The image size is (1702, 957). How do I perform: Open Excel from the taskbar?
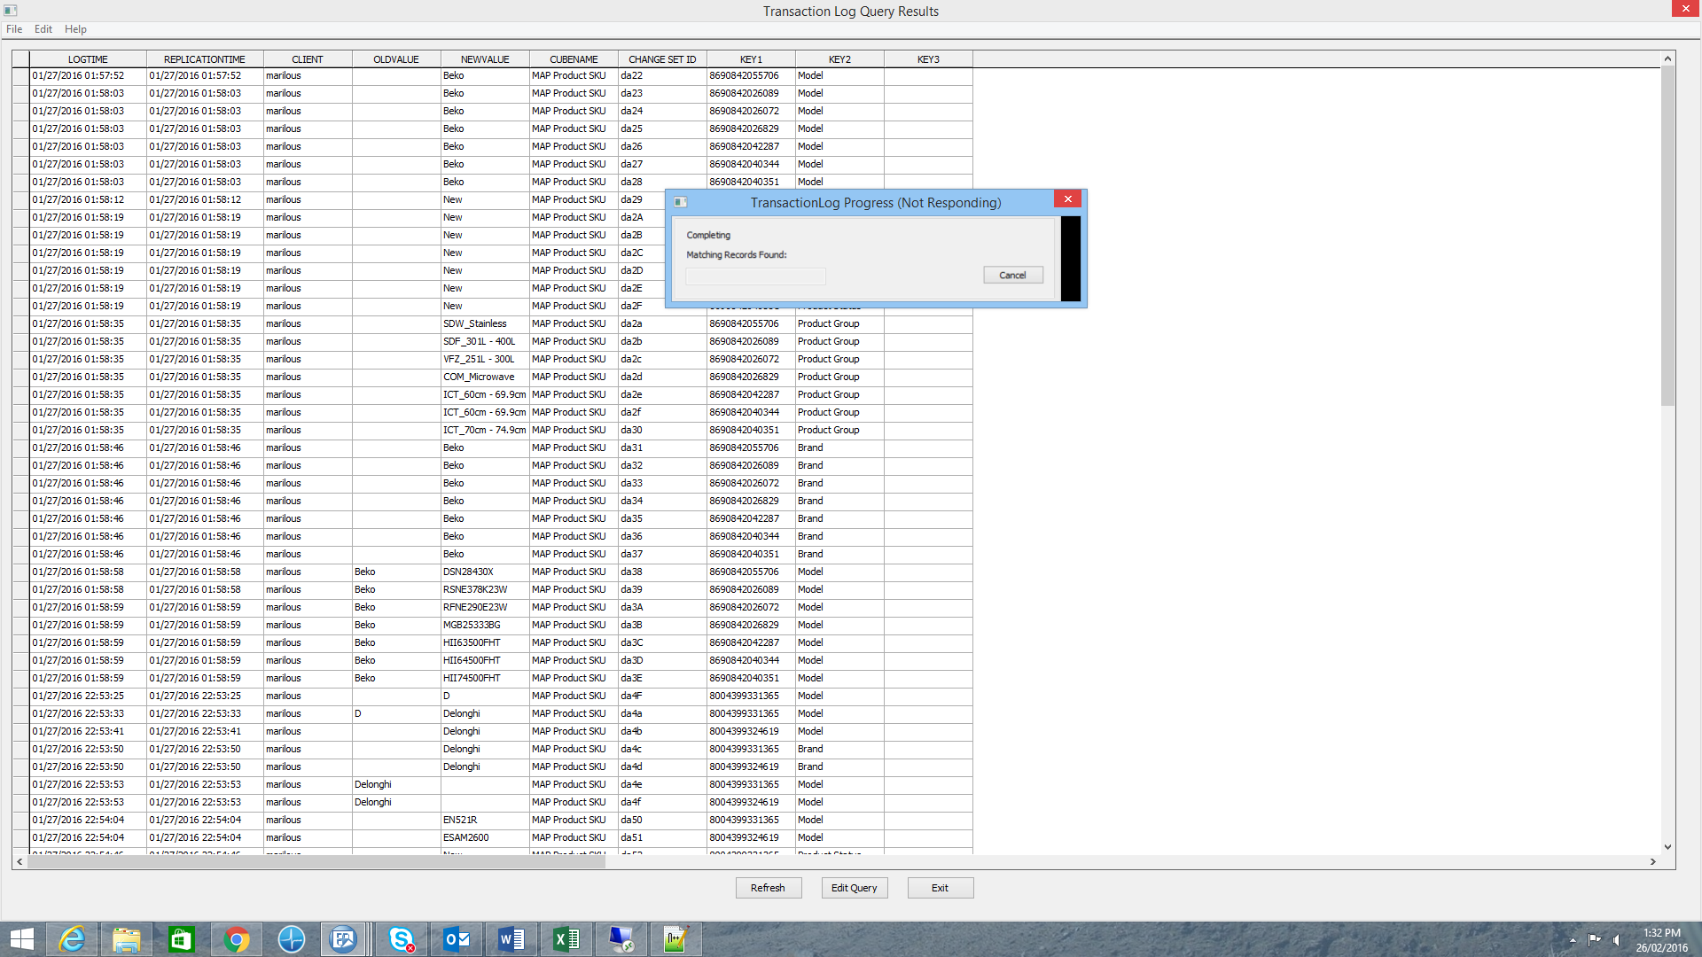click(566, 939)
